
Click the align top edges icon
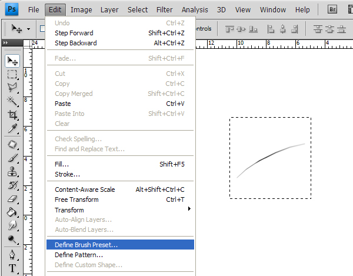click(x=229, y=29)
